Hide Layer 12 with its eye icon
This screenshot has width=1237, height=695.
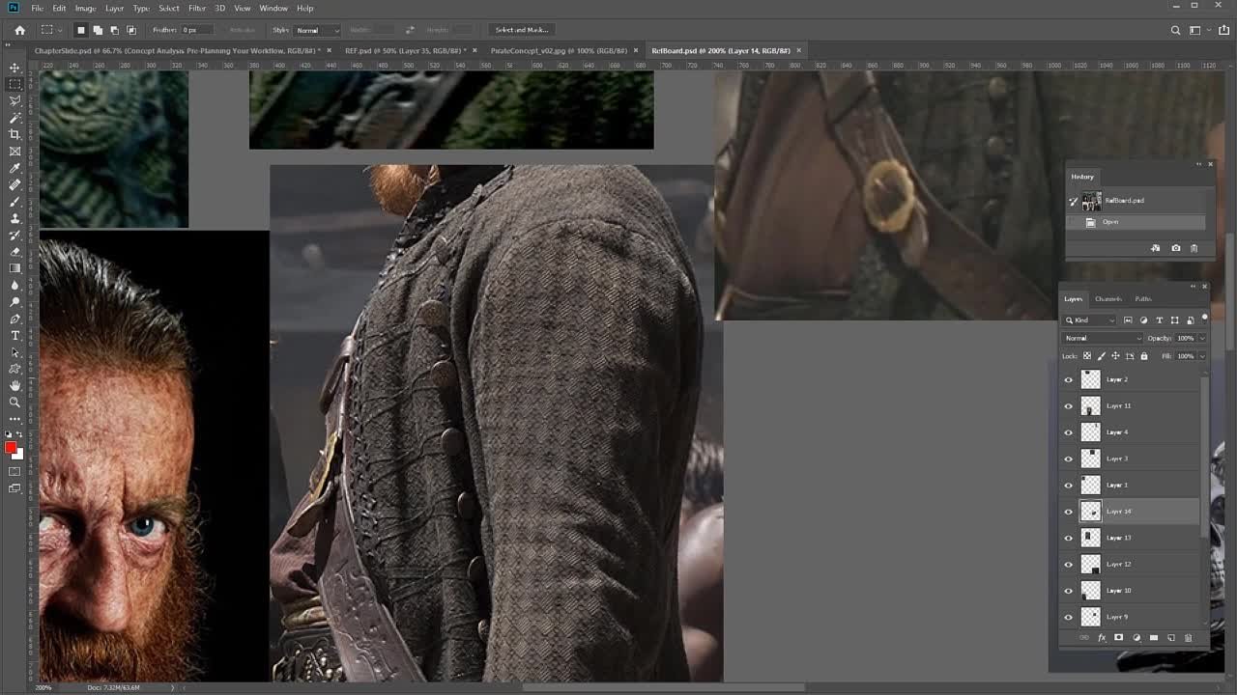pyautogui.click(x=1069, y=564)
